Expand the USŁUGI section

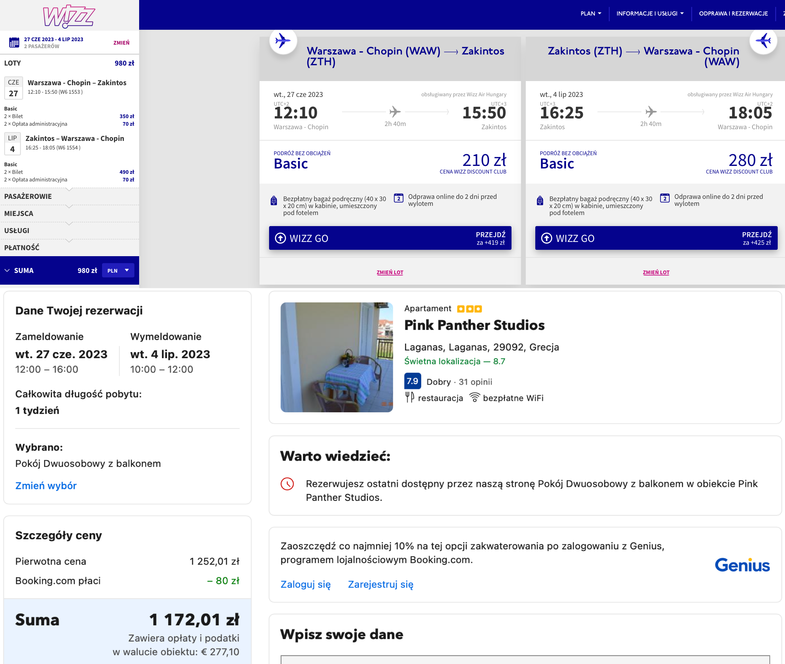[69, 231]
